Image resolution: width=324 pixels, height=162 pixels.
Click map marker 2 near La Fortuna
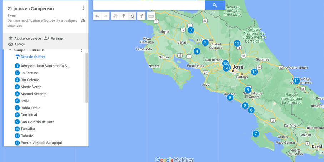click(x=205, y=43)
